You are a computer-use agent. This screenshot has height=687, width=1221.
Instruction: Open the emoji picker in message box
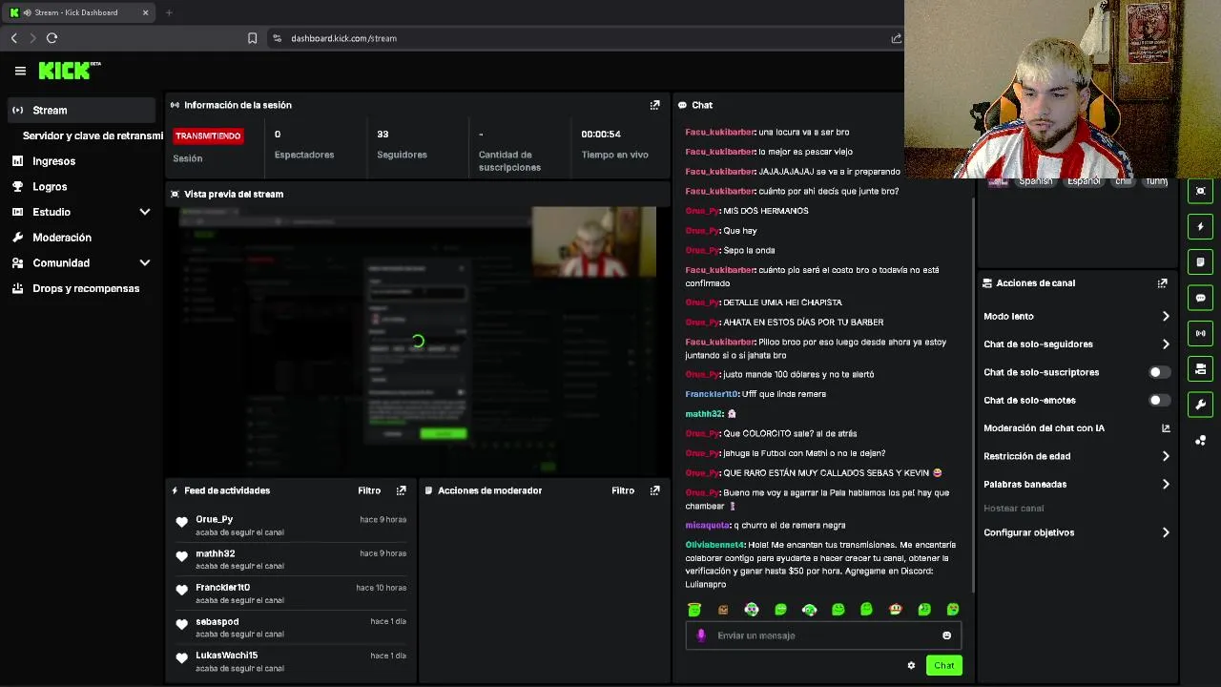[x=946, y=635]
